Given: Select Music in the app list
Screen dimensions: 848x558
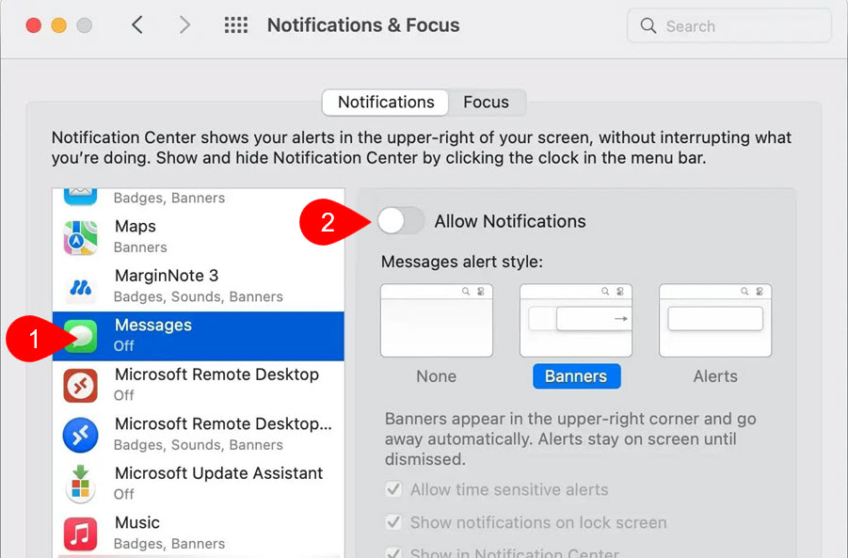Looking at the screenshot, I should [198, 534].
